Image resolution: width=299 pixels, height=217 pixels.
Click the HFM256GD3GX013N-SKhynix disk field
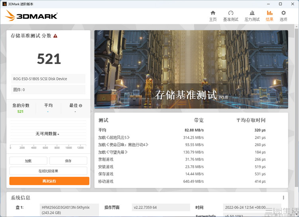click(x=69, y=210)
